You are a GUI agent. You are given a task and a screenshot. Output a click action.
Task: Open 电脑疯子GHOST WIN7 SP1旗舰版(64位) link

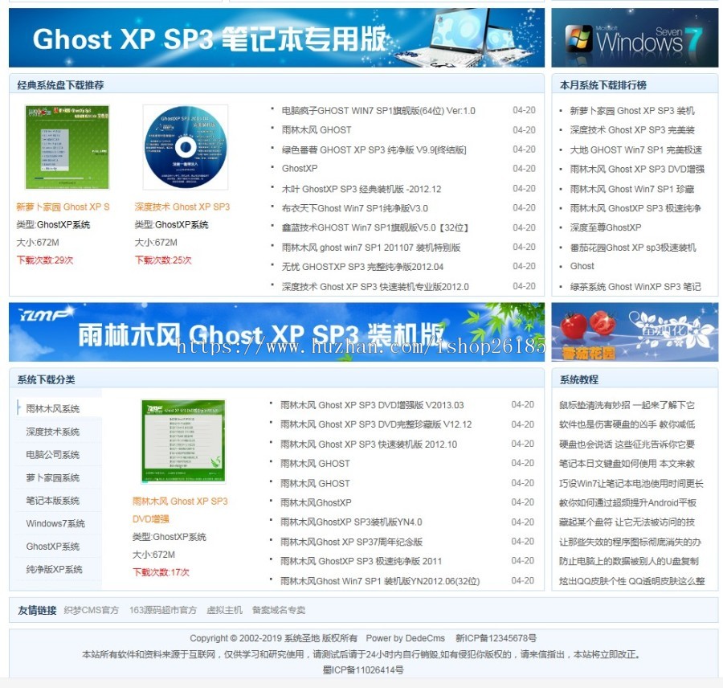378,111
